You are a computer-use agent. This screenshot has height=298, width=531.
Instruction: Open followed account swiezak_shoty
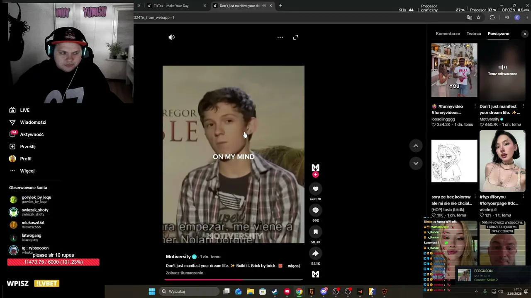click(x=35, y=212)
